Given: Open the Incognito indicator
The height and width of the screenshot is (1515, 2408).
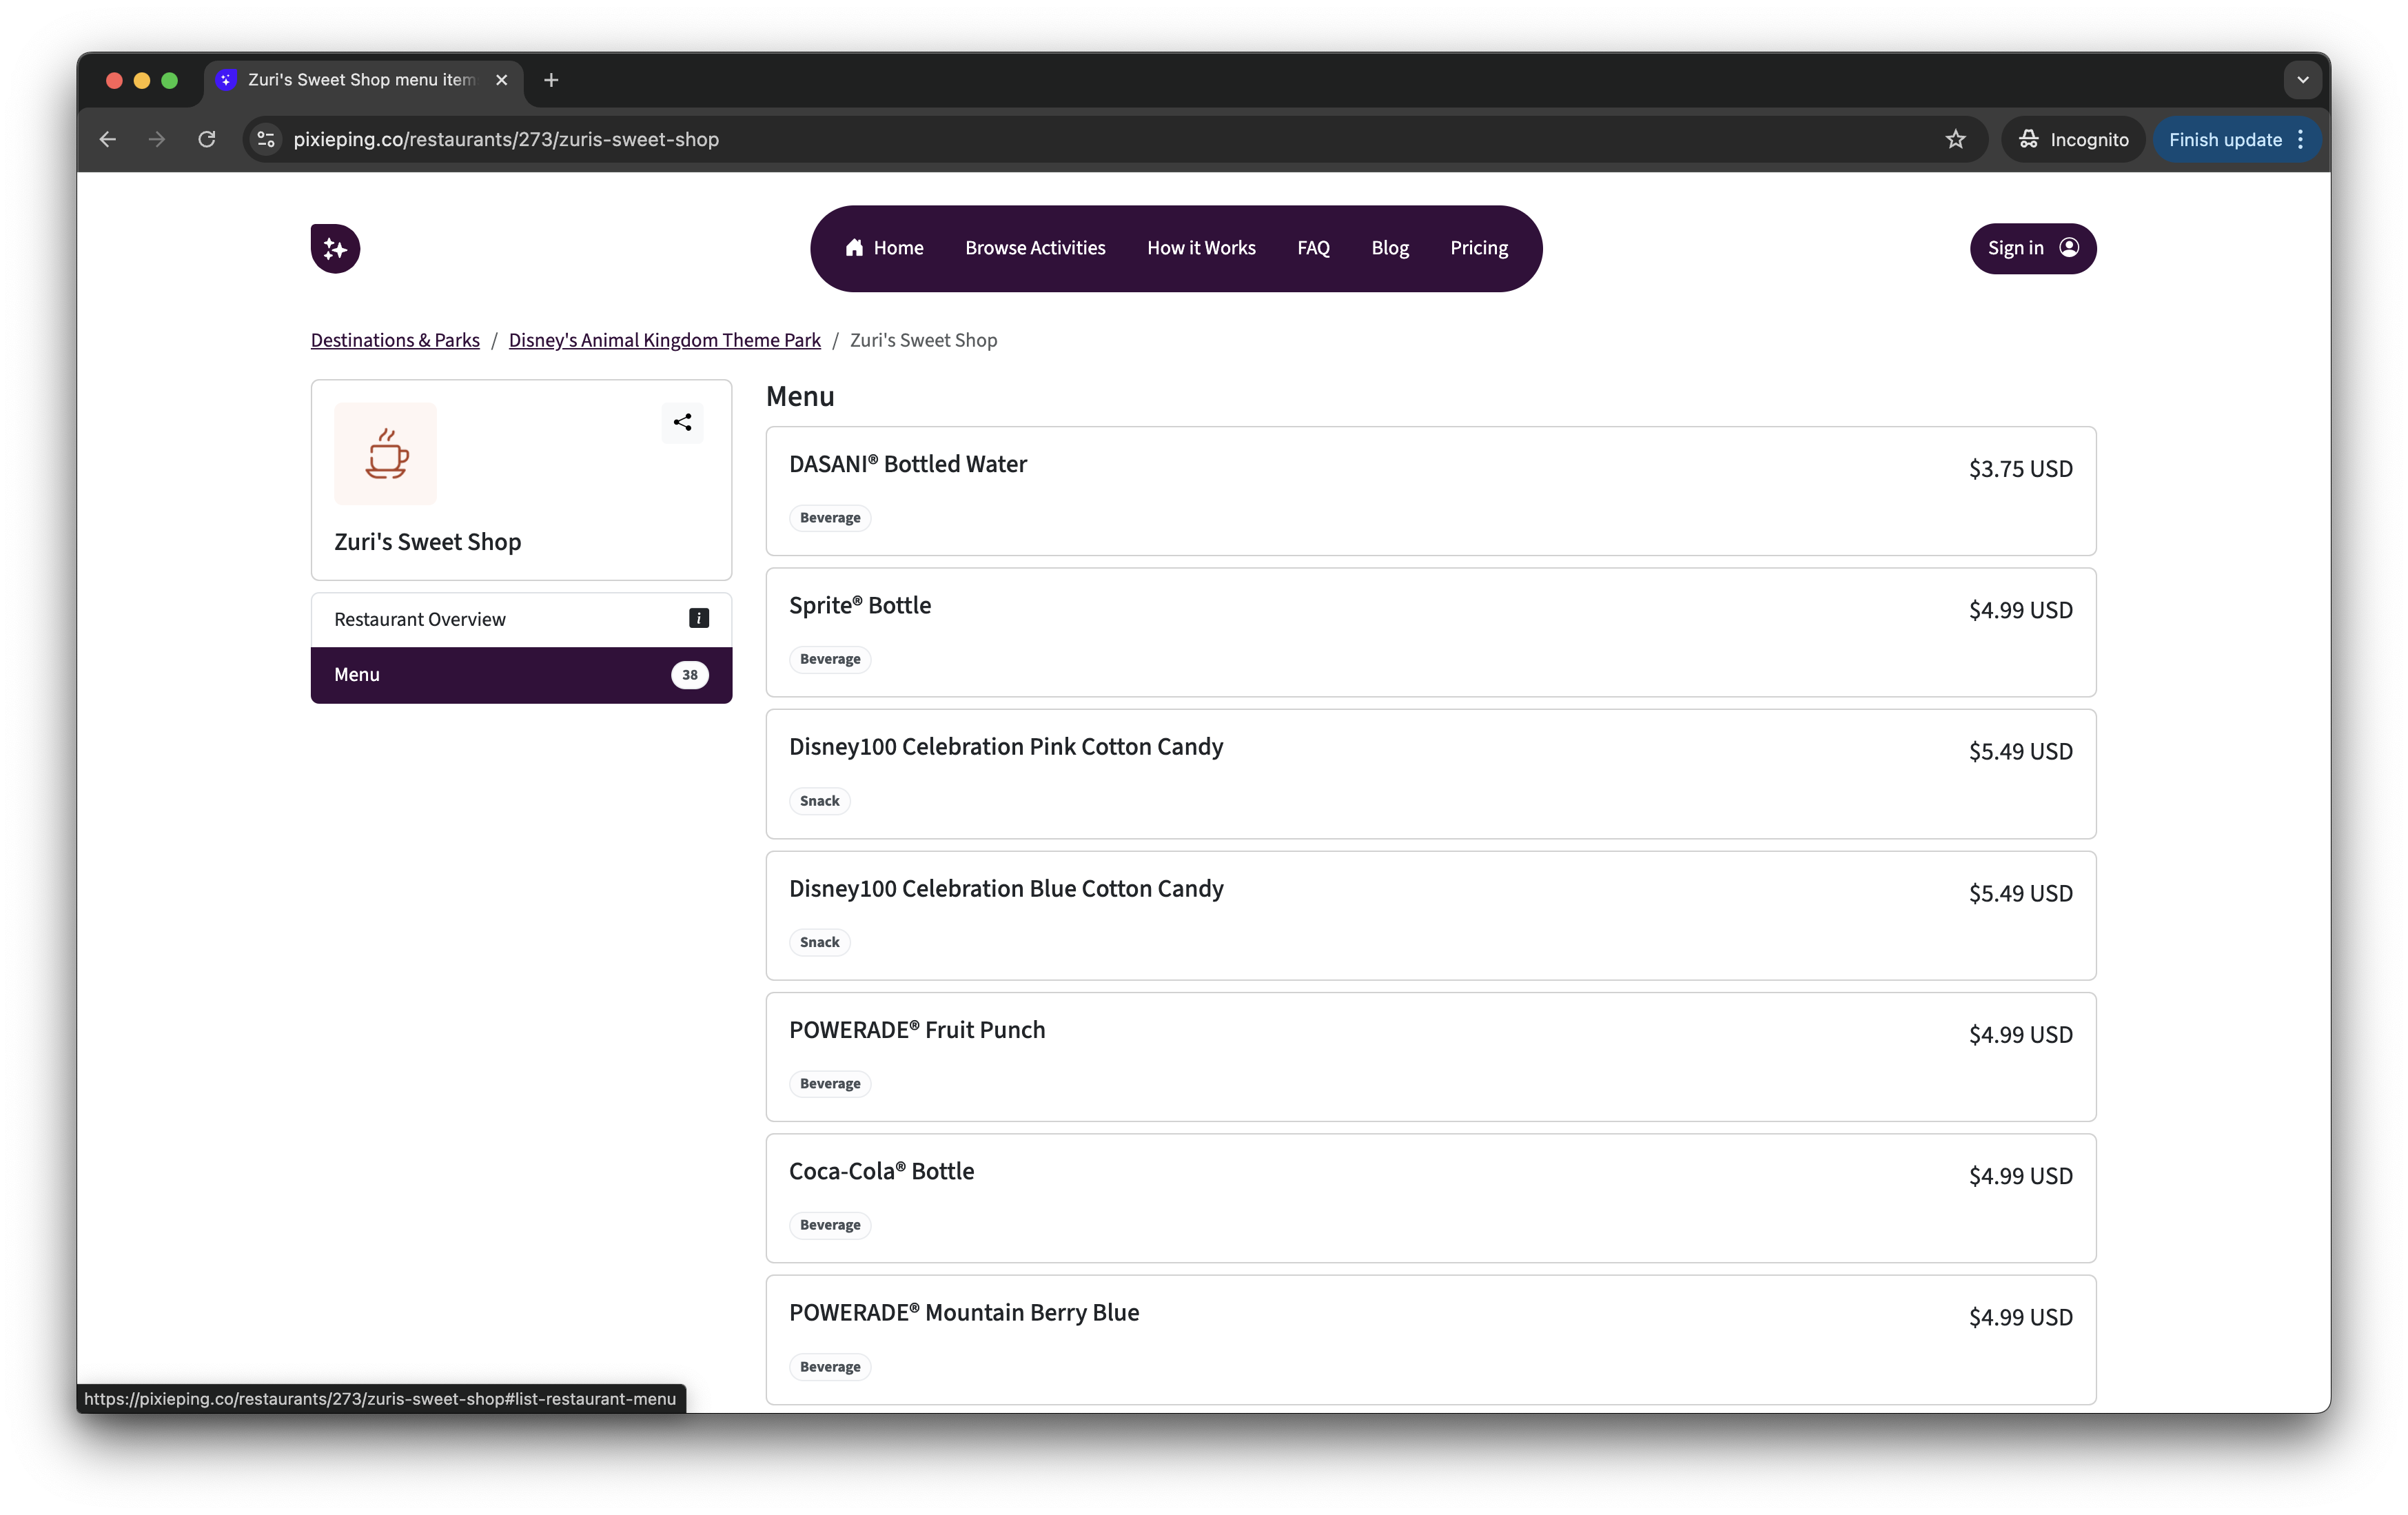Looking at the screenshot, I should [x=2073, y=139].
